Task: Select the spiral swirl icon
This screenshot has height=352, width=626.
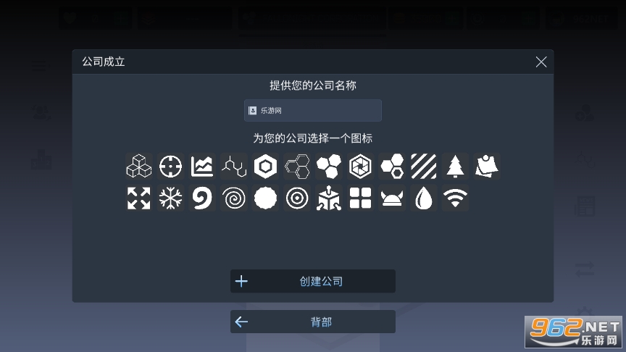Action: point(234,198)
